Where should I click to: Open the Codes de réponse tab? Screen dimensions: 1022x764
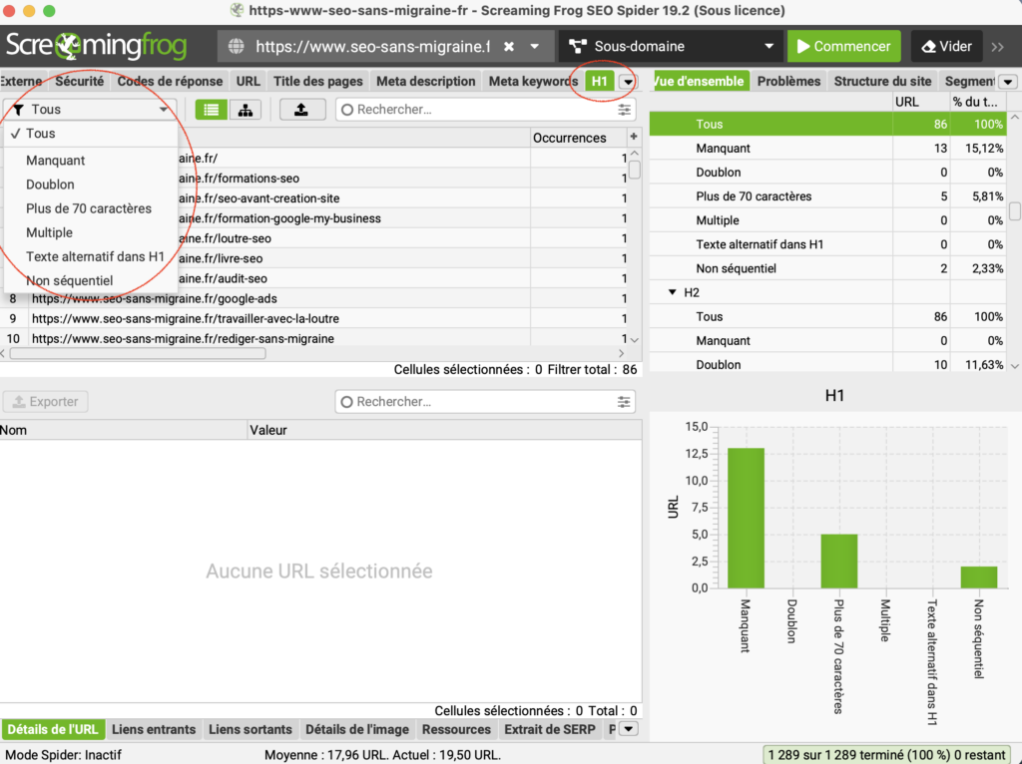coord(170,82)
